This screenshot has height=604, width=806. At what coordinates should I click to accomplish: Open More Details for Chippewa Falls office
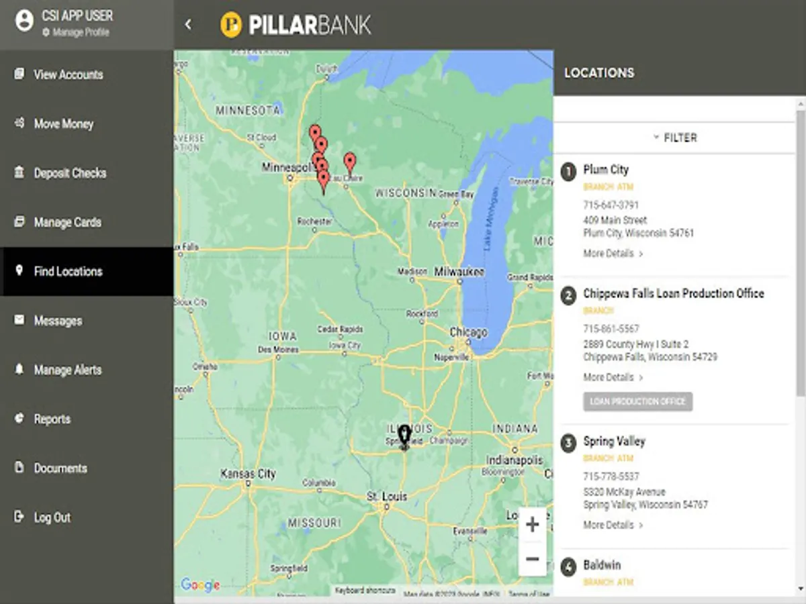[x=613, y=377]
